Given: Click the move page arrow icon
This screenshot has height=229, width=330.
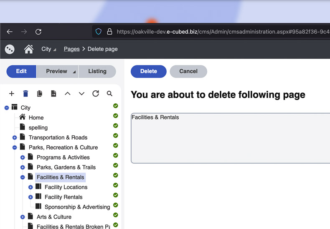Looking at the screenshot, I should pyautogui.click(x=53, y=94).
